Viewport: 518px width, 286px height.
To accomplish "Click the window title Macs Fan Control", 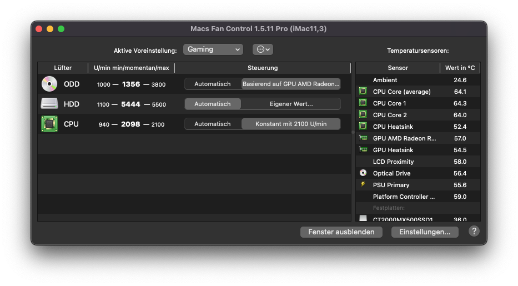I will 258,29.
